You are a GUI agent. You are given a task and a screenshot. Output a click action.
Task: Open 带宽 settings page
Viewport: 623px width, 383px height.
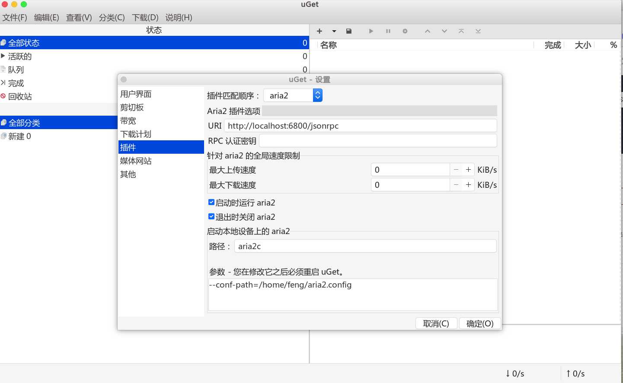161,121
